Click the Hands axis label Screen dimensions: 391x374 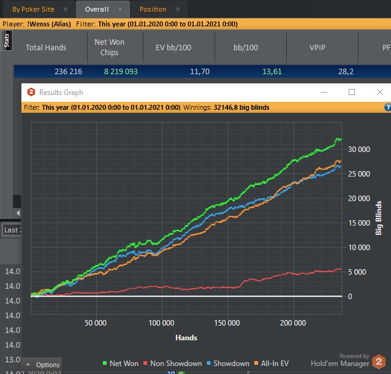click(x=186, y=338)
